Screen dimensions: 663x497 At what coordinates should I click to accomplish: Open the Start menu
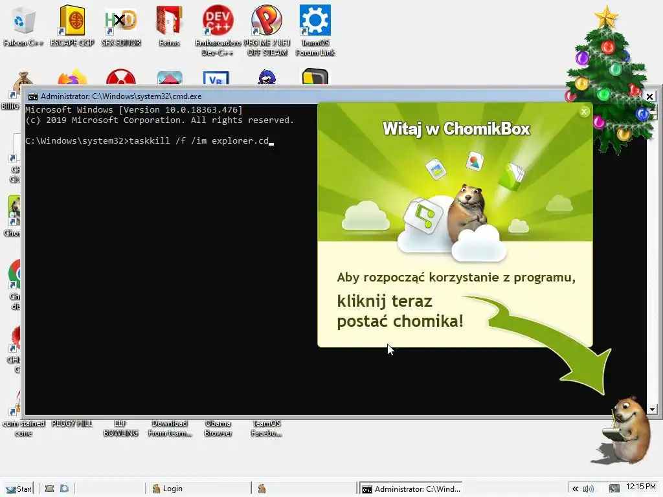(19, 489)
